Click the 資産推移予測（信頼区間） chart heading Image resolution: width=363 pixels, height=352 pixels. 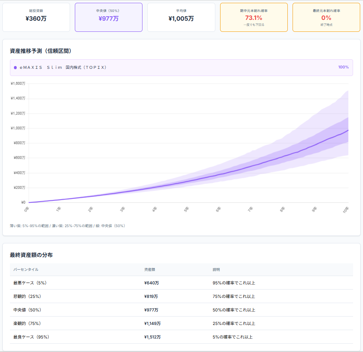[41, 51]
